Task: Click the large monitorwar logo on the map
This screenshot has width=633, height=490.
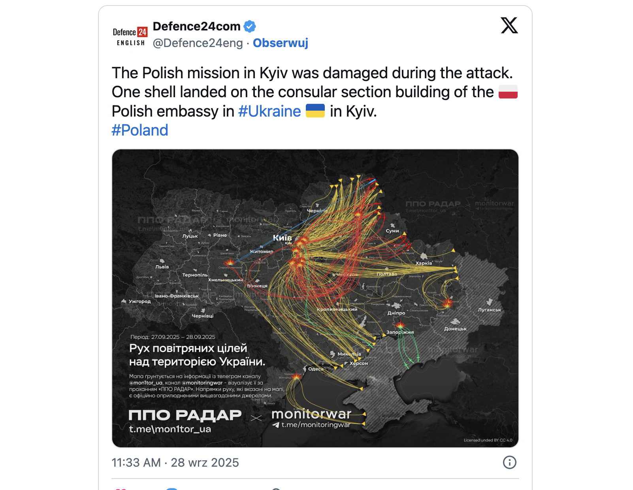Action: point(311,414)
